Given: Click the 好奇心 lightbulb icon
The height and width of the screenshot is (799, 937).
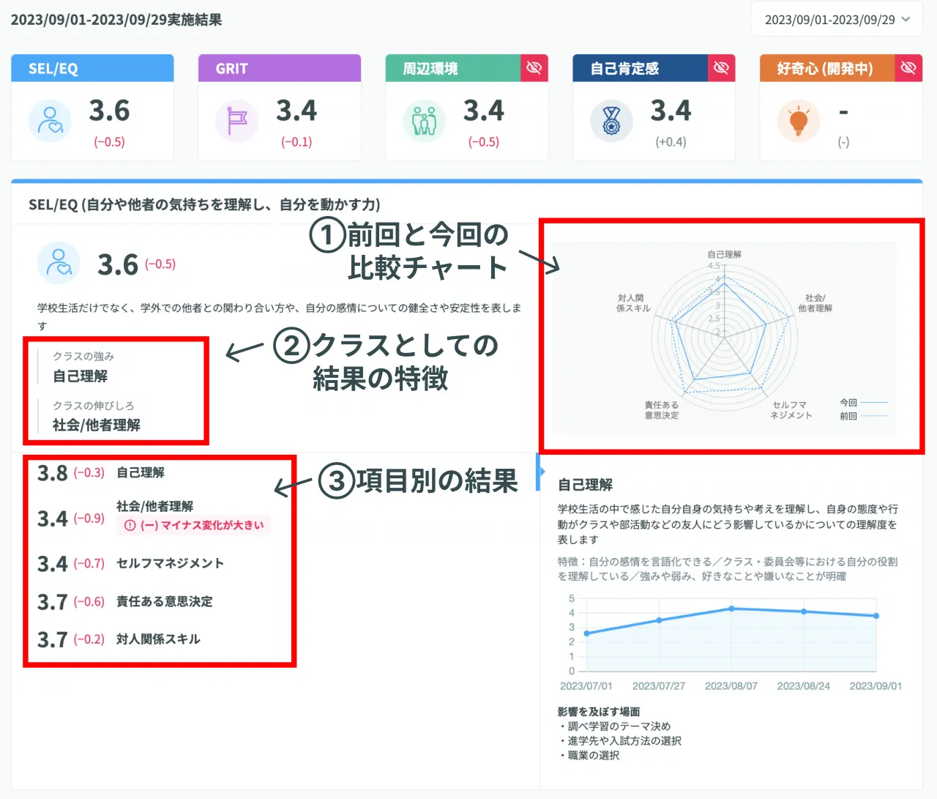Looking at the screenshot, I should [x=799, y=121].
